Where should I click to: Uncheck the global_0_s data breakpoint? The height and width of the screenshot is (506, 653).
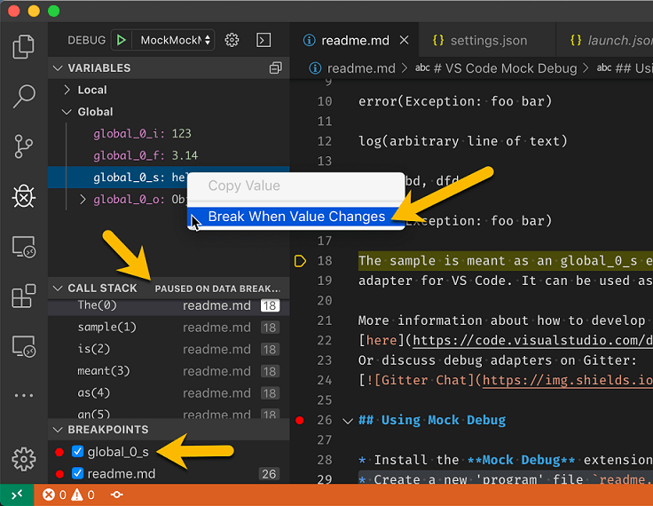pos(77,452)
